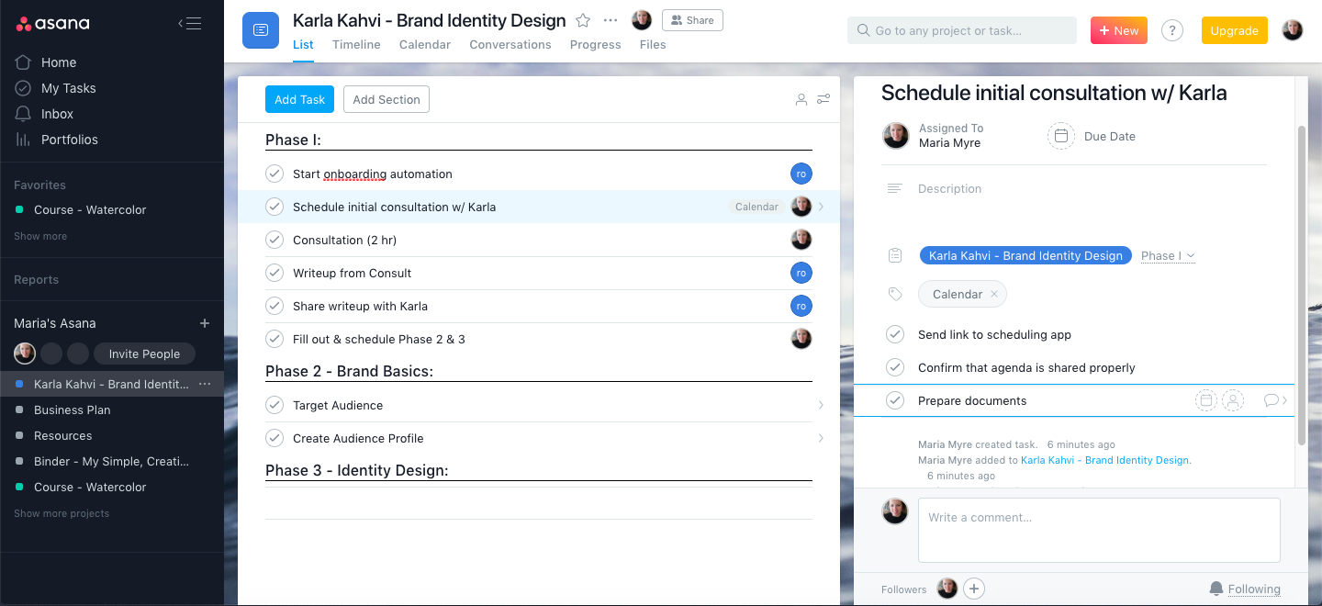
Task: Open the filter and sort options icon
Action: pyautogui.click(x=823, y=99)
